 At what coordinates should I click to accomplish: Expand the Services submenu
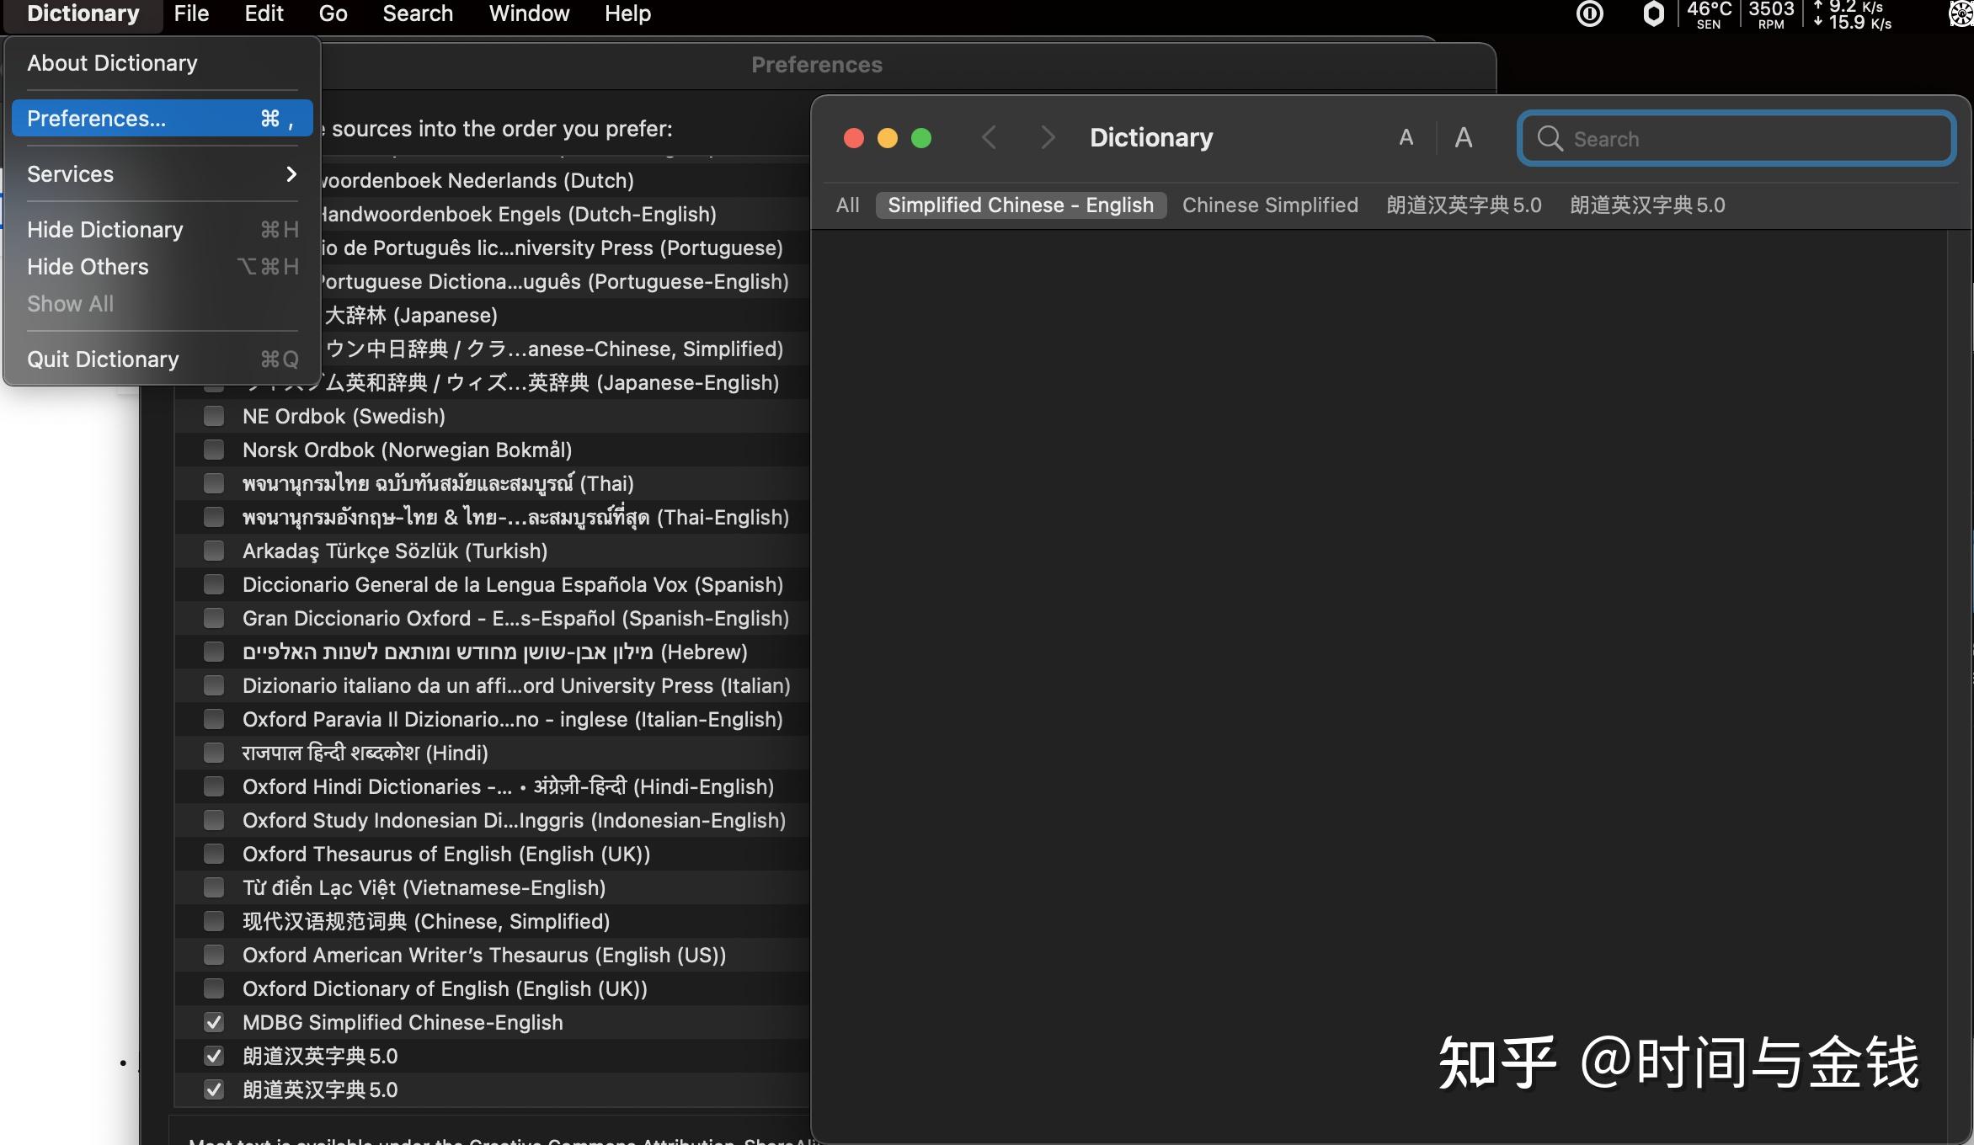[x=163, y=174]
